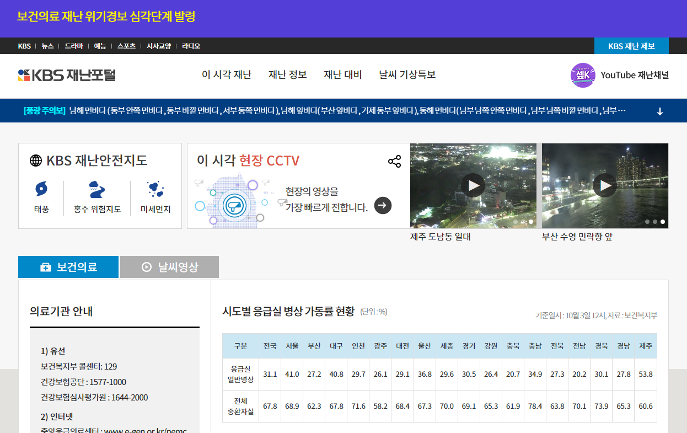
Task: Click the globe icon by KBS 재난안전지도
Action: [x=36, y=161]
